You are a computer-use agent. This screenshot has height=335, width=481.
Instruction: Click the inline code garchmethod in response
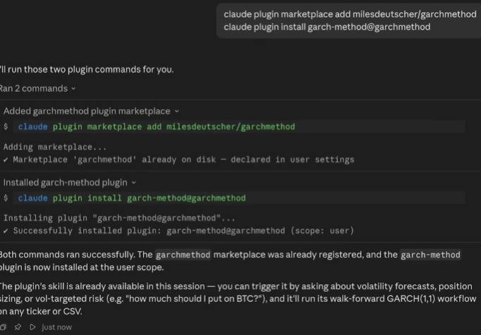pyautogui.click(x=183, y=255)
